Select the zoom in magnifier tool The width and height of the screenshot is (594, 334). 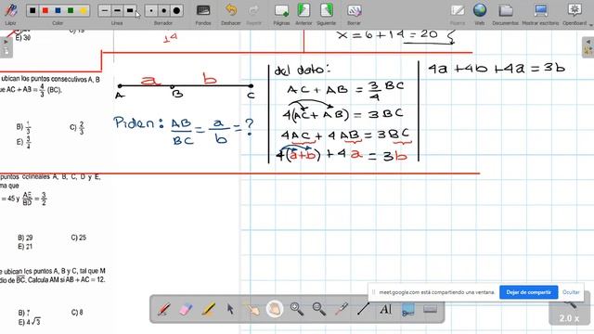click(x=297, y=309)
